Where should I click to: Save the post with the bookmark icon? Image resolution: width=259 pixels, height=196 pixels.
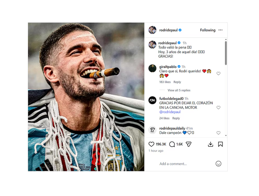click(x=220, y=145)
